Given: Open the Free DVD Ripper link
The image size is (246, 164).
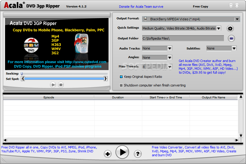Looking at the screenshot, I should tap(49, 149).
